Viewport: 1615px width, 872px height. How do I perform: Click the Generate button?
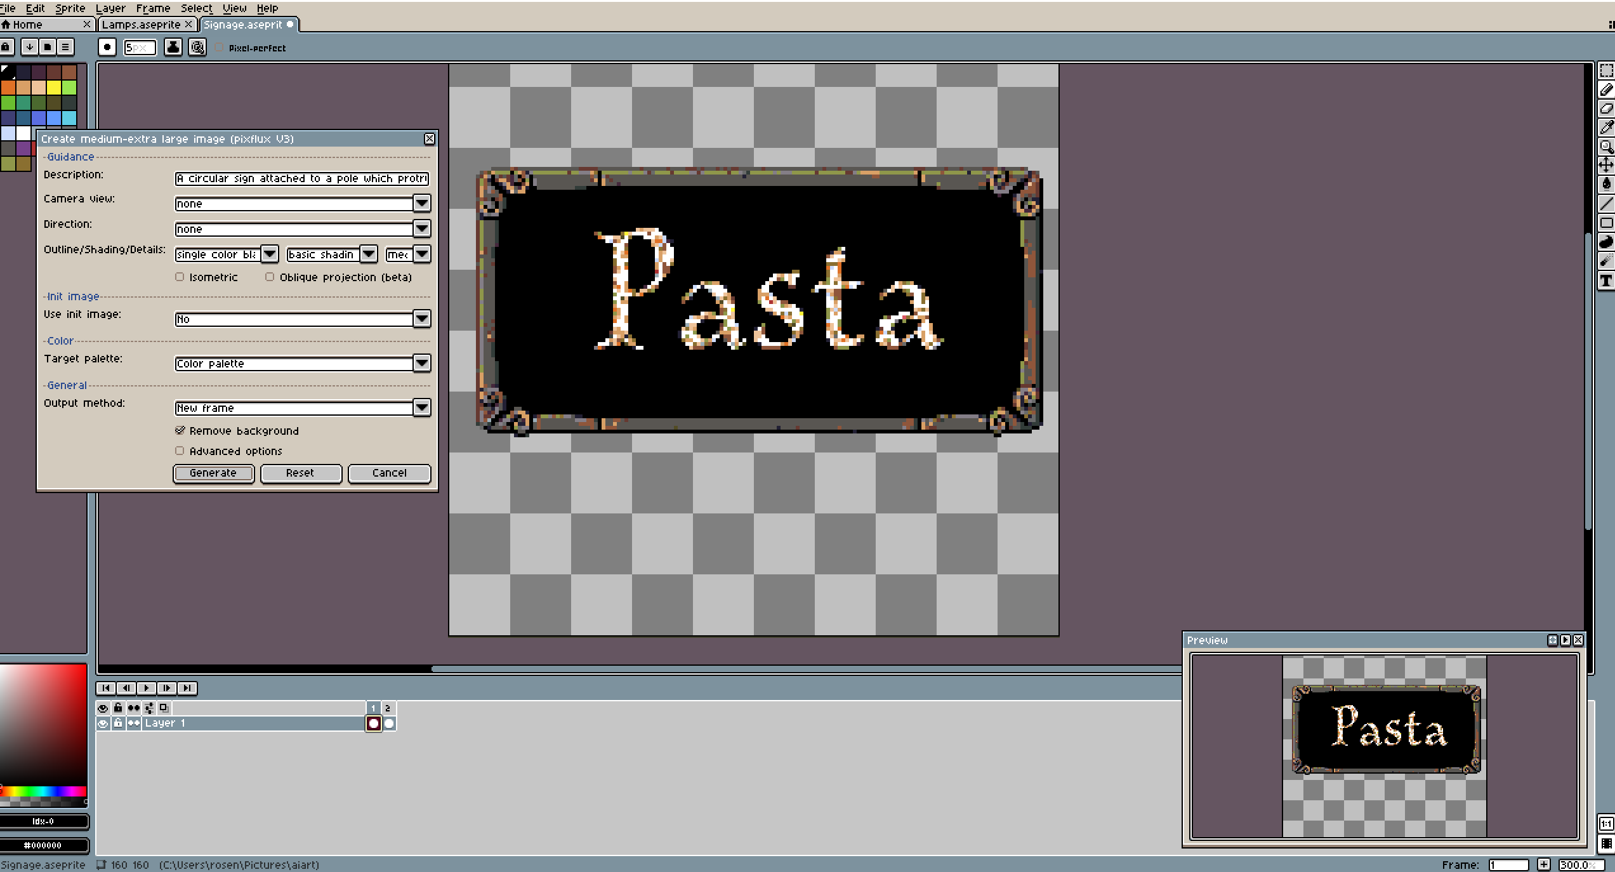pyautogui.click(x=213, y=473)
